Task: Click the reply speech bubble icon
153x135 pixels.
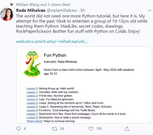Action: click(18, 129)
